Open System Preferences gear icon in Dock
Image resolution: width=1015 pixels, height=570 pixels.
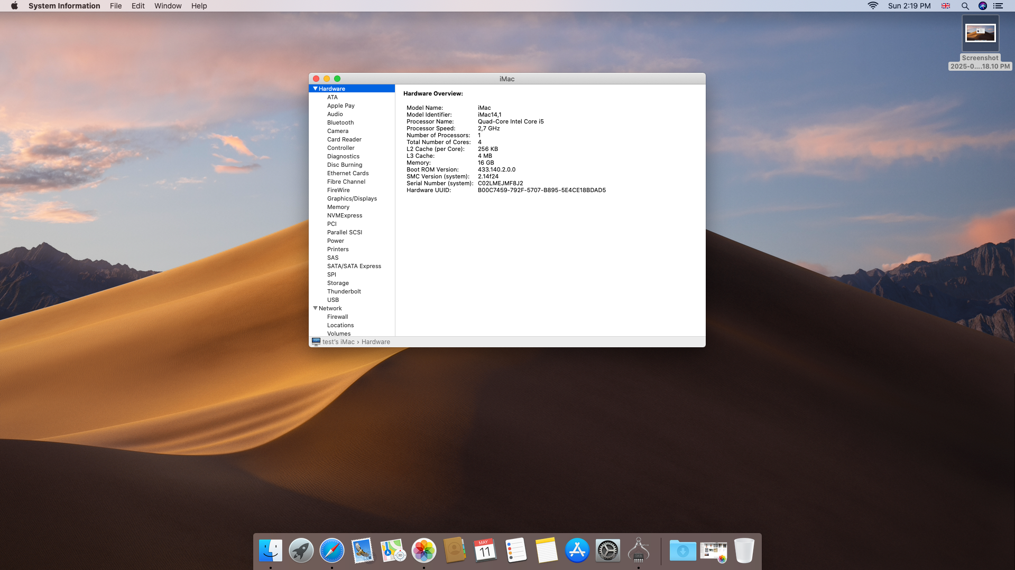608,550
